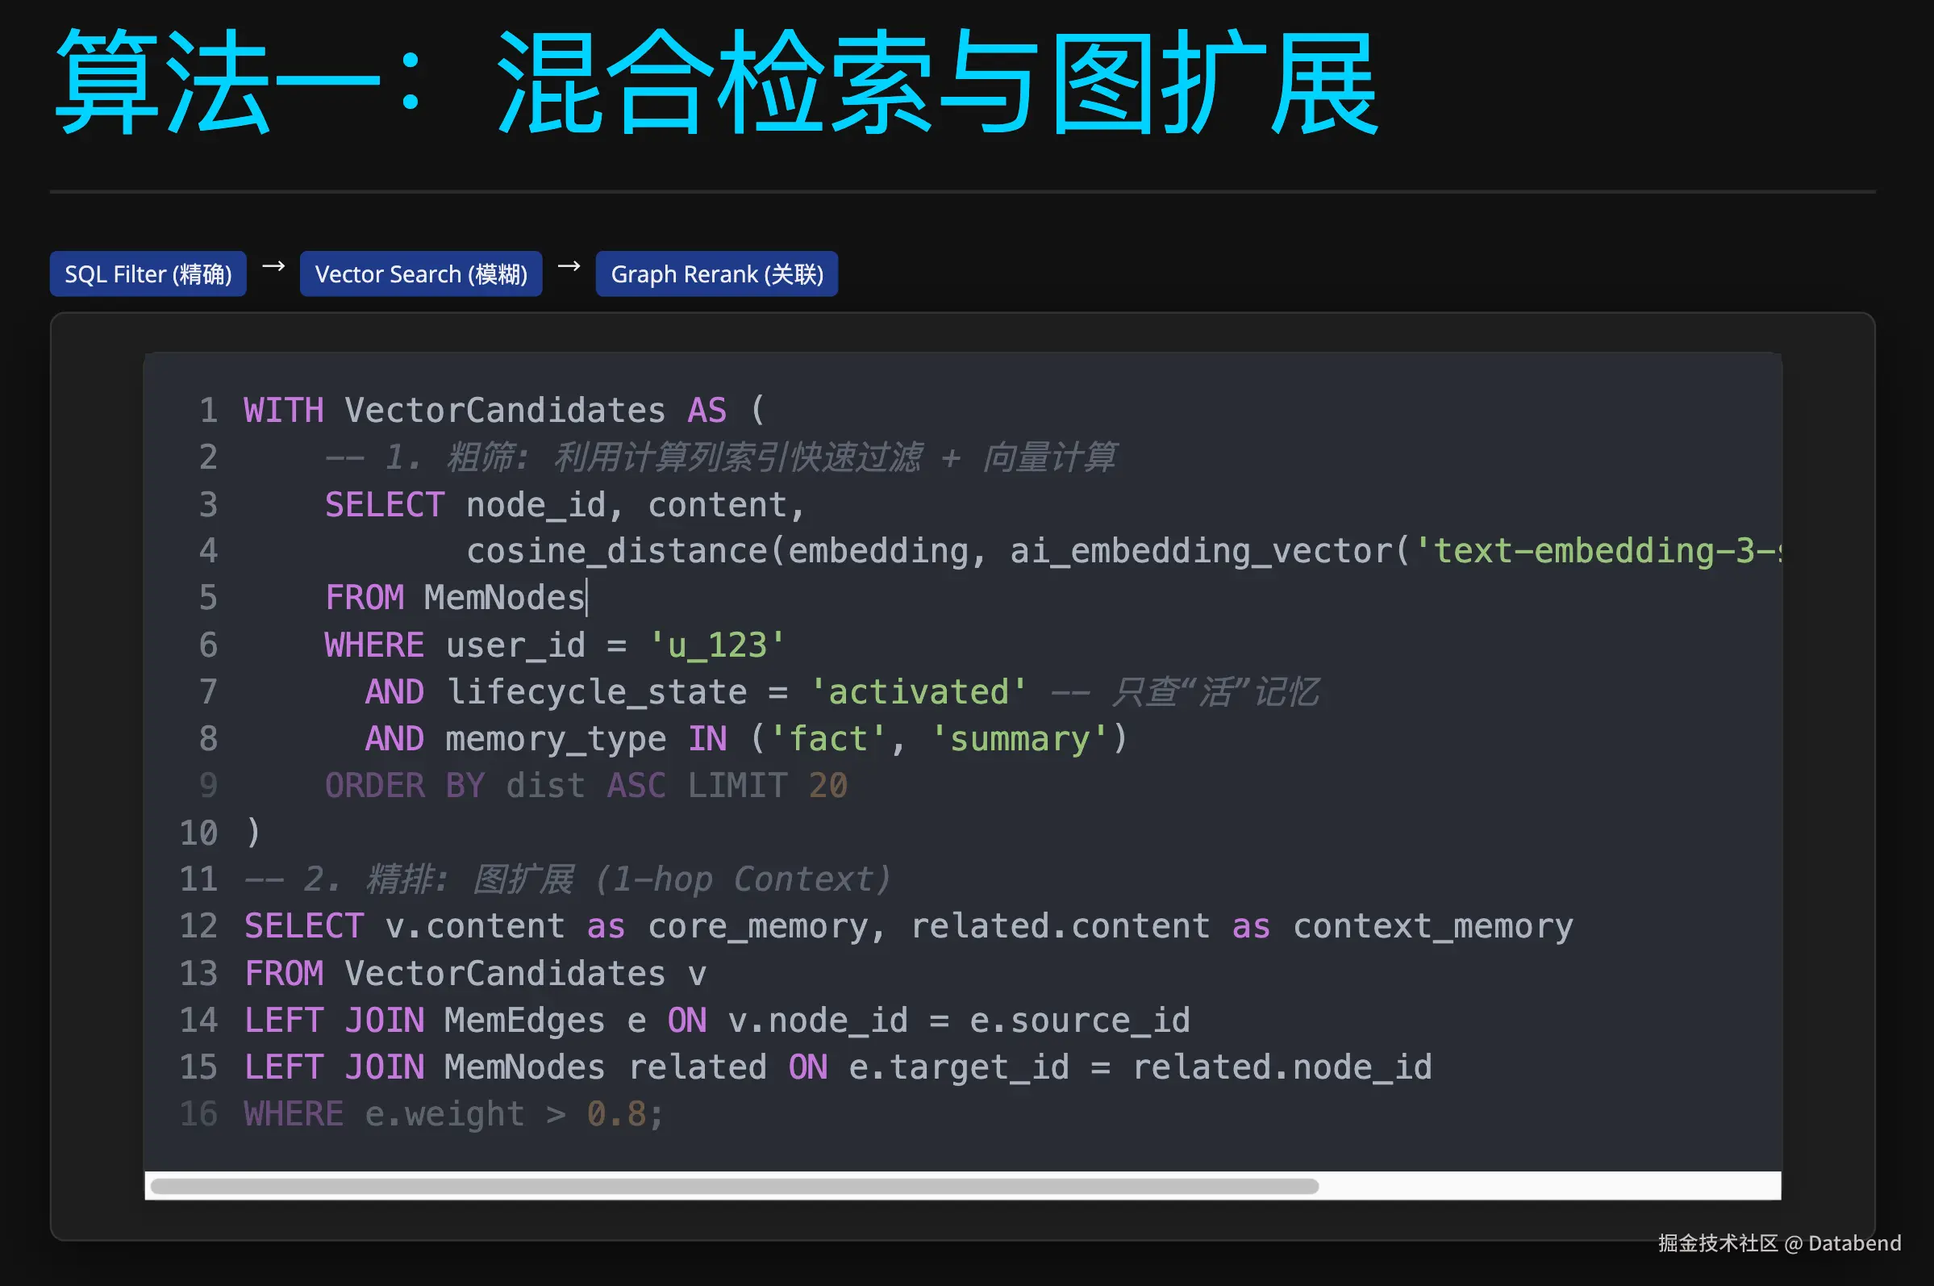The image size is (1934, 1286).
Task: Click the 'u_123' string literal
Action: [716, 645]
